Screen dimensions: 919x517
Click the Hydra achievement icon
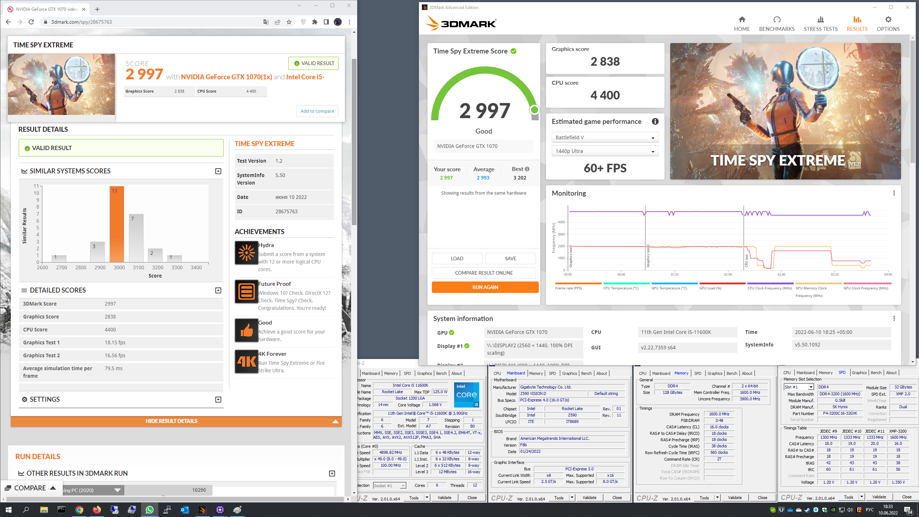click(247, 253)
